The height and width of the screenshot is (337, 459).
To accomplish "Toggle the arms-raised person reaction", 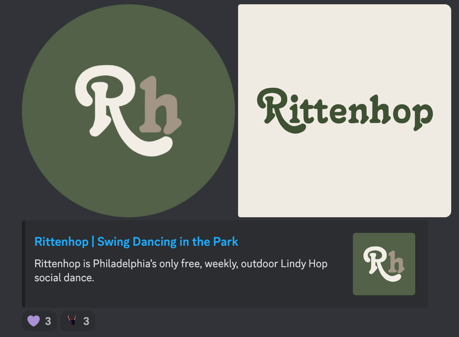I will tap(78, 321).
